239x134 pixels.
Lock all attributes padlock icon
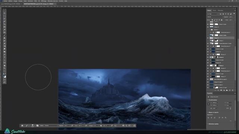click(x=221, y=20)
